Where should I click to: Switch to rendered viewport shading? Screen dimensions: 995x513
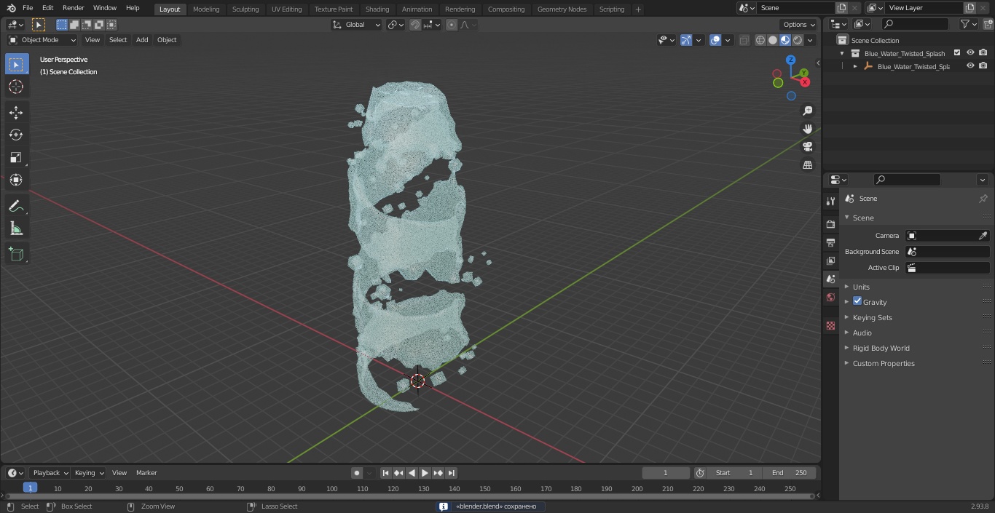(798, 40)
